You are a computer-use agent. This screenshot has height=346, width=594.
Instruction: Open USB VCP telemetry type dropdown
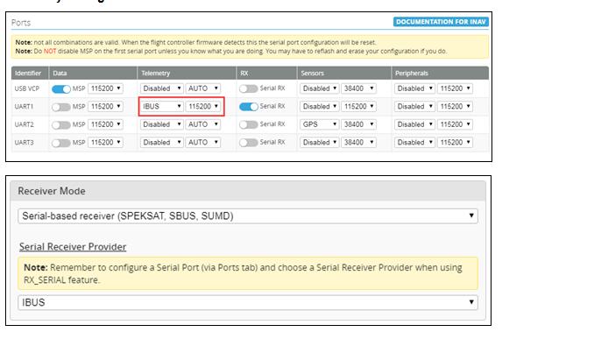coord(162,88)
